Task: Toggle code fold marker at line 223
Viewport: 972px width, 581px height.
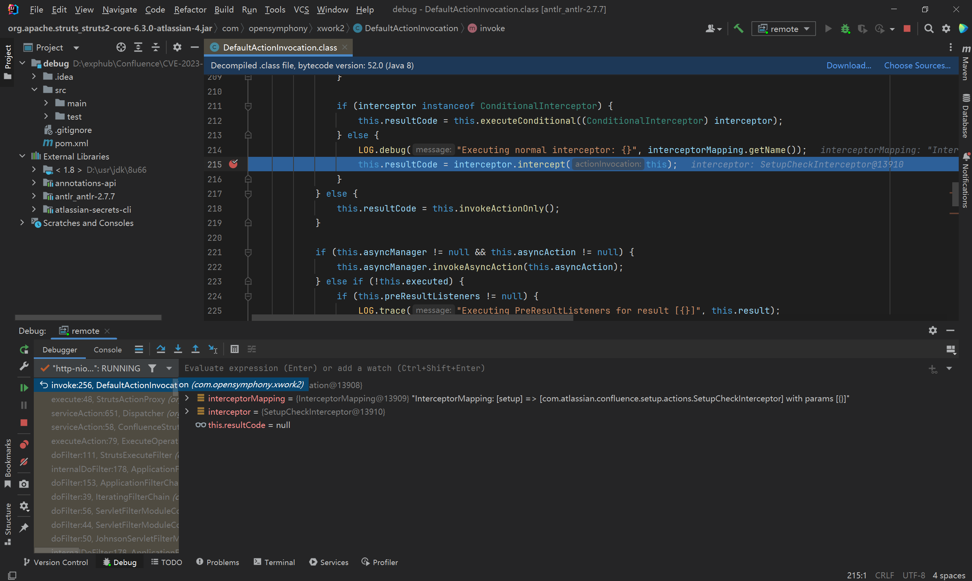Action: click(248, 281)
